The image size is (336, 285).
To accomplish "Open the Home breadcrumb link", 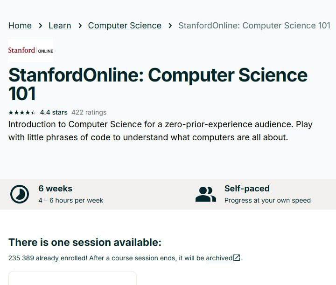I will point(20,26).
